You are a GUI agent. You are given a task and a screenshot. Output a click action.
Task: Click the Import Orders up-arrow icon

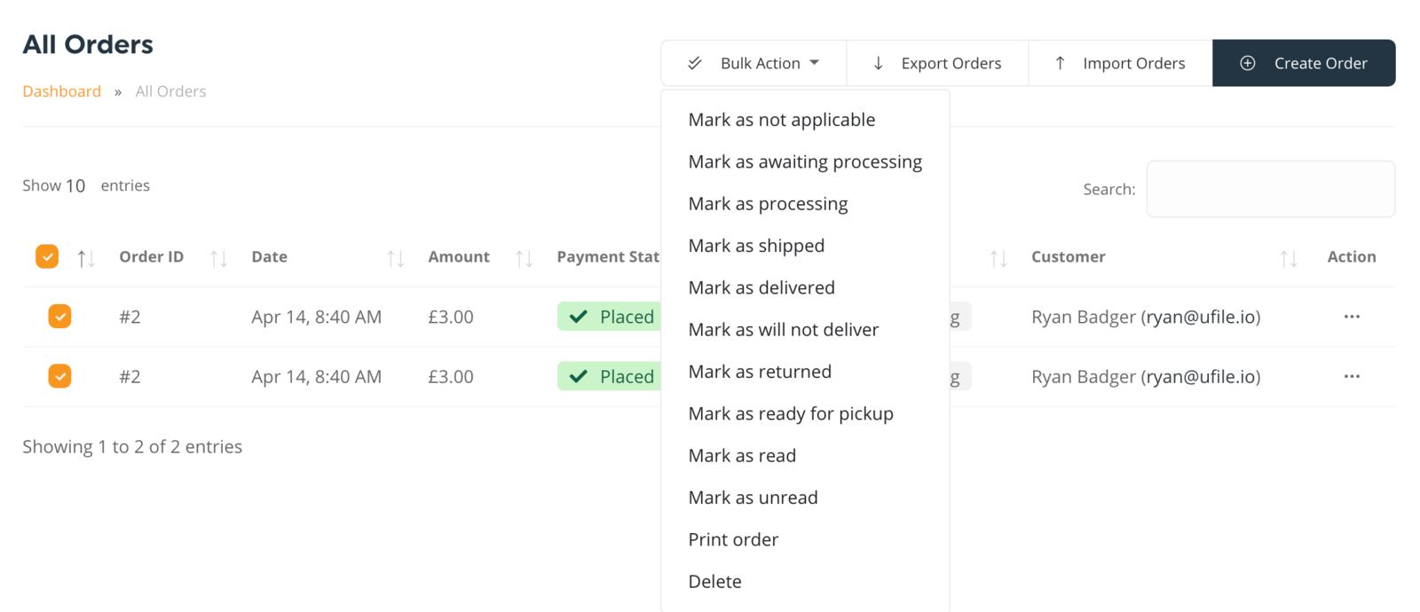1060,63
